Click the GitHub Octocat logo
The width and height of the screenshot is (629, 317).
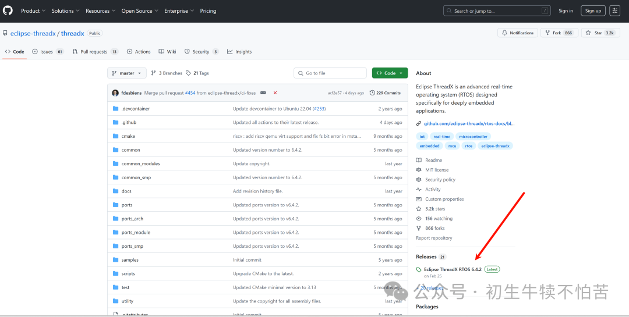[8, 11]
